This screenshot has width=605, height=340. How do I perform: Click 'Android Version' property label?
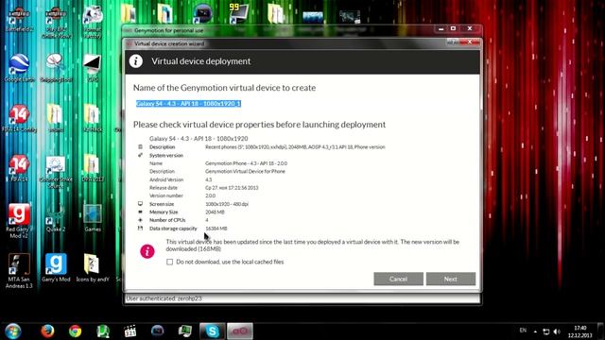coord(166,179)
